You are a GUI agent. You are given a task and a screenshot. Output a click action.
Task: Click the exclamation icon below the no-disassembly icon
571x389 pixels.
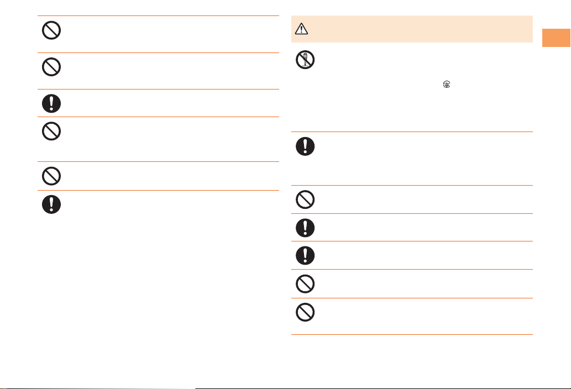click(x=306, y=146)
